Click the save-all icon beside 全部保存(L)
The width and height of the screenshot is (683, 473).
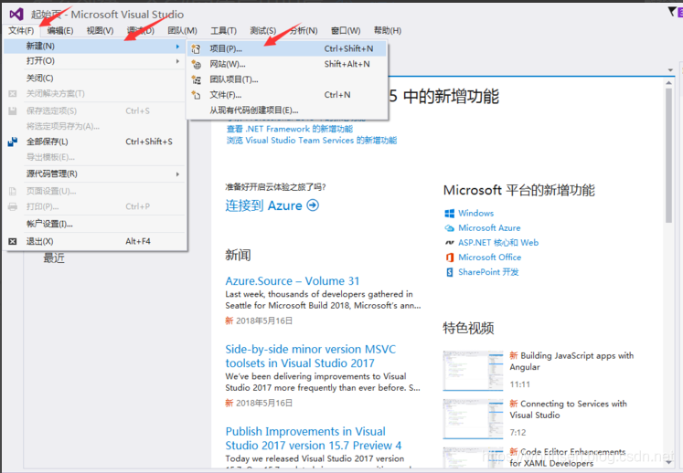click(13, 142)
